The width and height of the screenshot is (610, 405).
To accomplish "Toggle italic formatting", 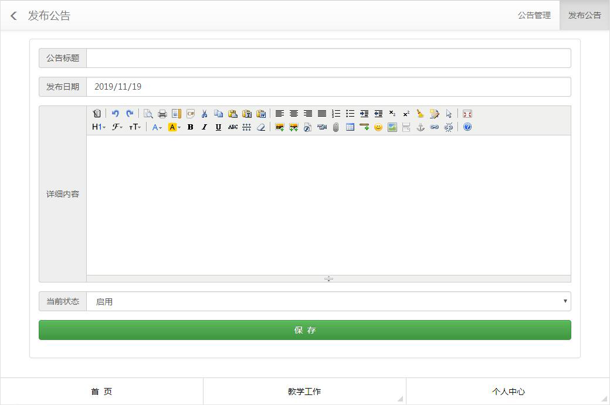I will tap(204, 127).
